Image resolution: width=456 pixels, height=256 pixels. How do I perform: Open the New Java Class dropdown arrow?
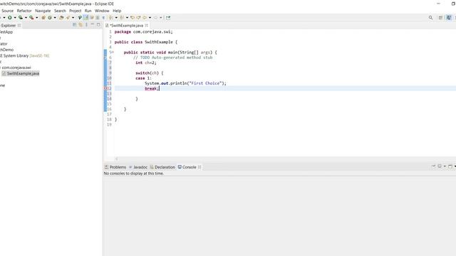pos(55,18)
